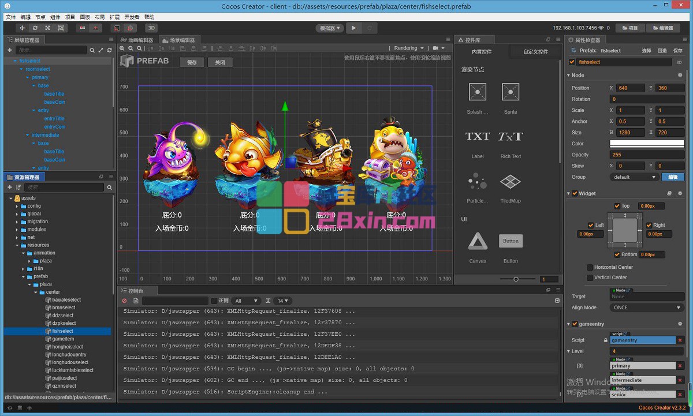Reset the scene editor zoom
The image size is (693, 416).
[139, 49]
